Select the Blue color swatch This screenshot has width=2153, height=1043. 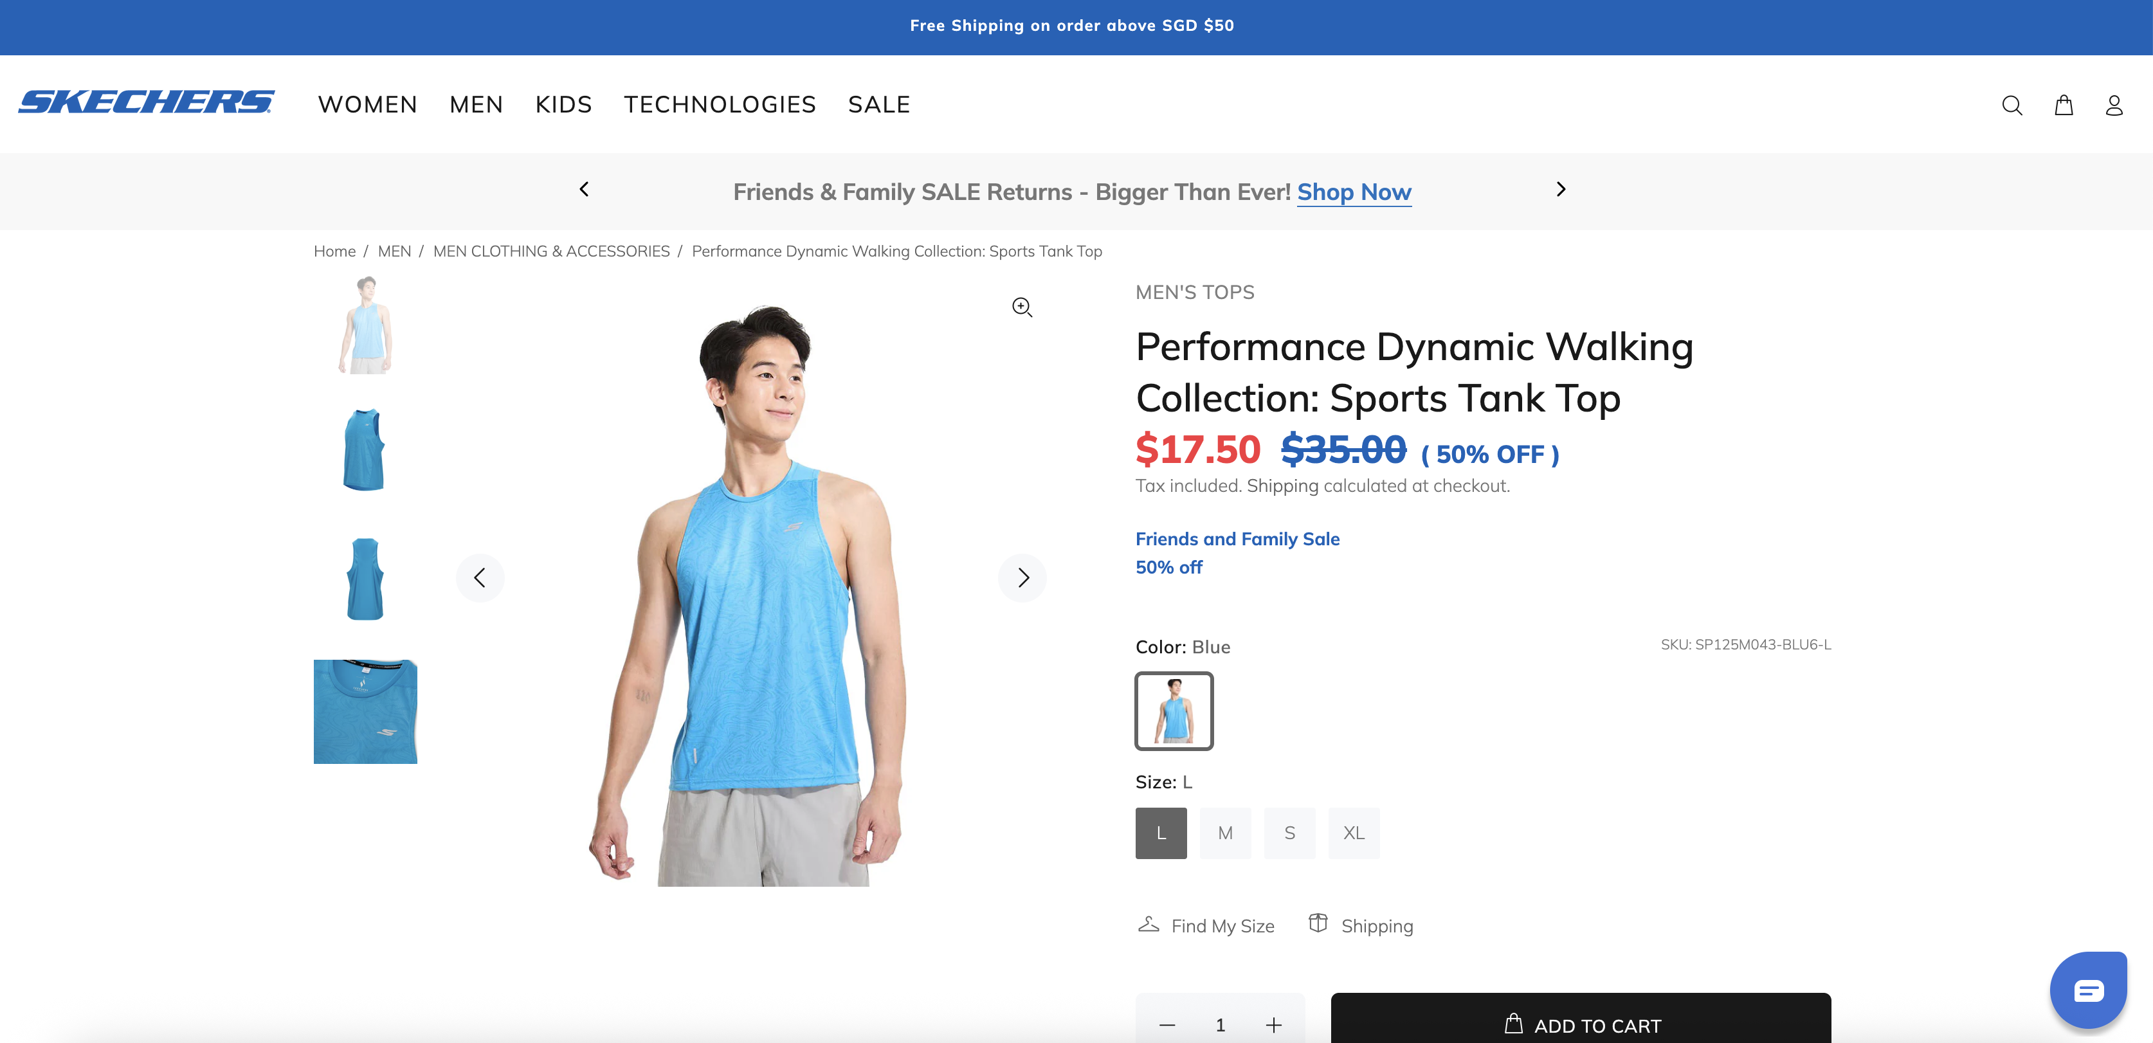[1174, 711]
